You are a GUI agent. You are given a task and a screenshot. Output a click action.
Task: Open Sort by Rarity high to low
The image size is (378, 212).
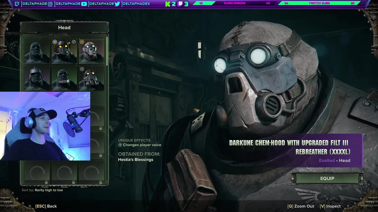point(42,190)
